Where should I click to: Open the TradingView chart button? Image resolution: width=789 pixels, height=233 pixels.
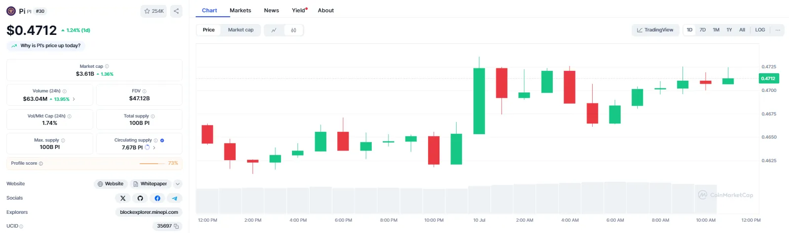655,30
